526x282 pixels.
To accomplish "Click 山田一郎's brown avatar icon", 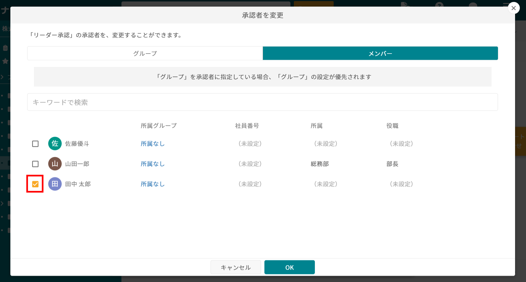I will pyautogui.click(x=55, y=164).
